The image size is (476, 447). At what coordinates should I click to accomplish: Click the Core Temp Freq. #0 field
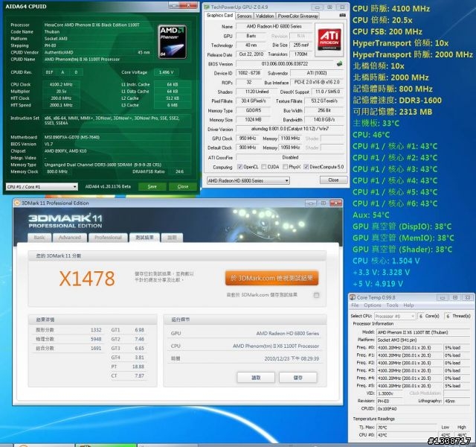pyautogui.click(x=409, y=348)
